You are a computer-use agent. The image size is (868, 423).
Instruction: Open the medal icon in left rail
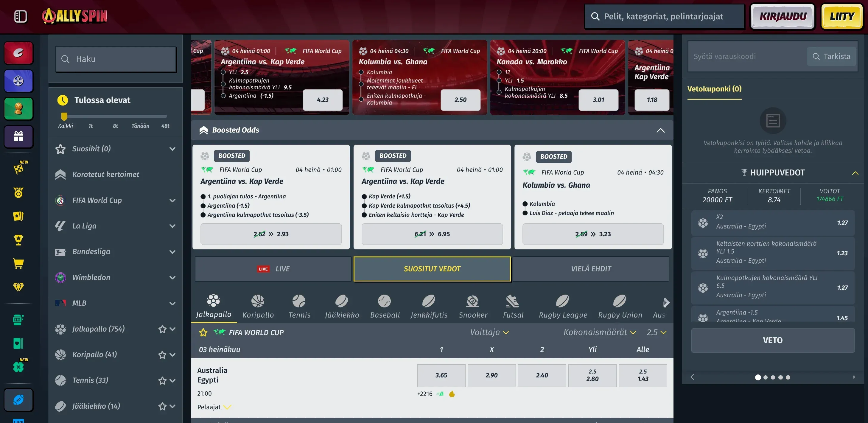(18, 192)
